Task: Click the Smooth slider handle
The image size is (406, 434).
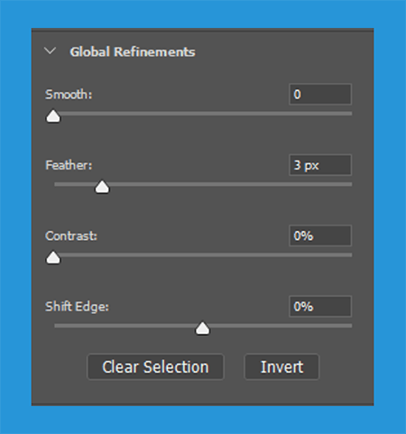Action: pos(53,116)
